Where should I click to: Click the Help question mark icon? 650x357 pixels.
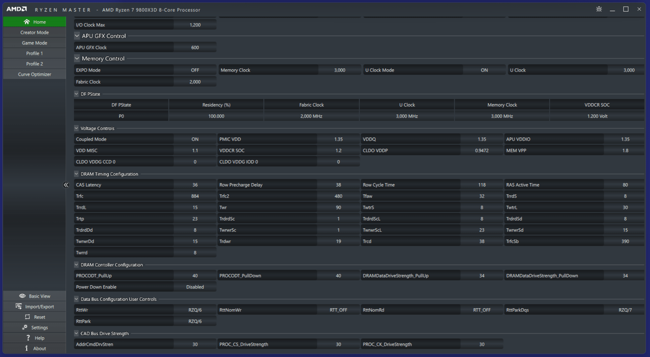pos(28,338)
